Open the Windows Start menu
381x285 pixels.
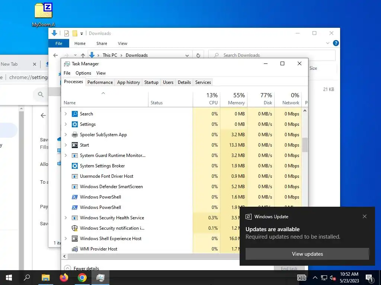[9, 278]
